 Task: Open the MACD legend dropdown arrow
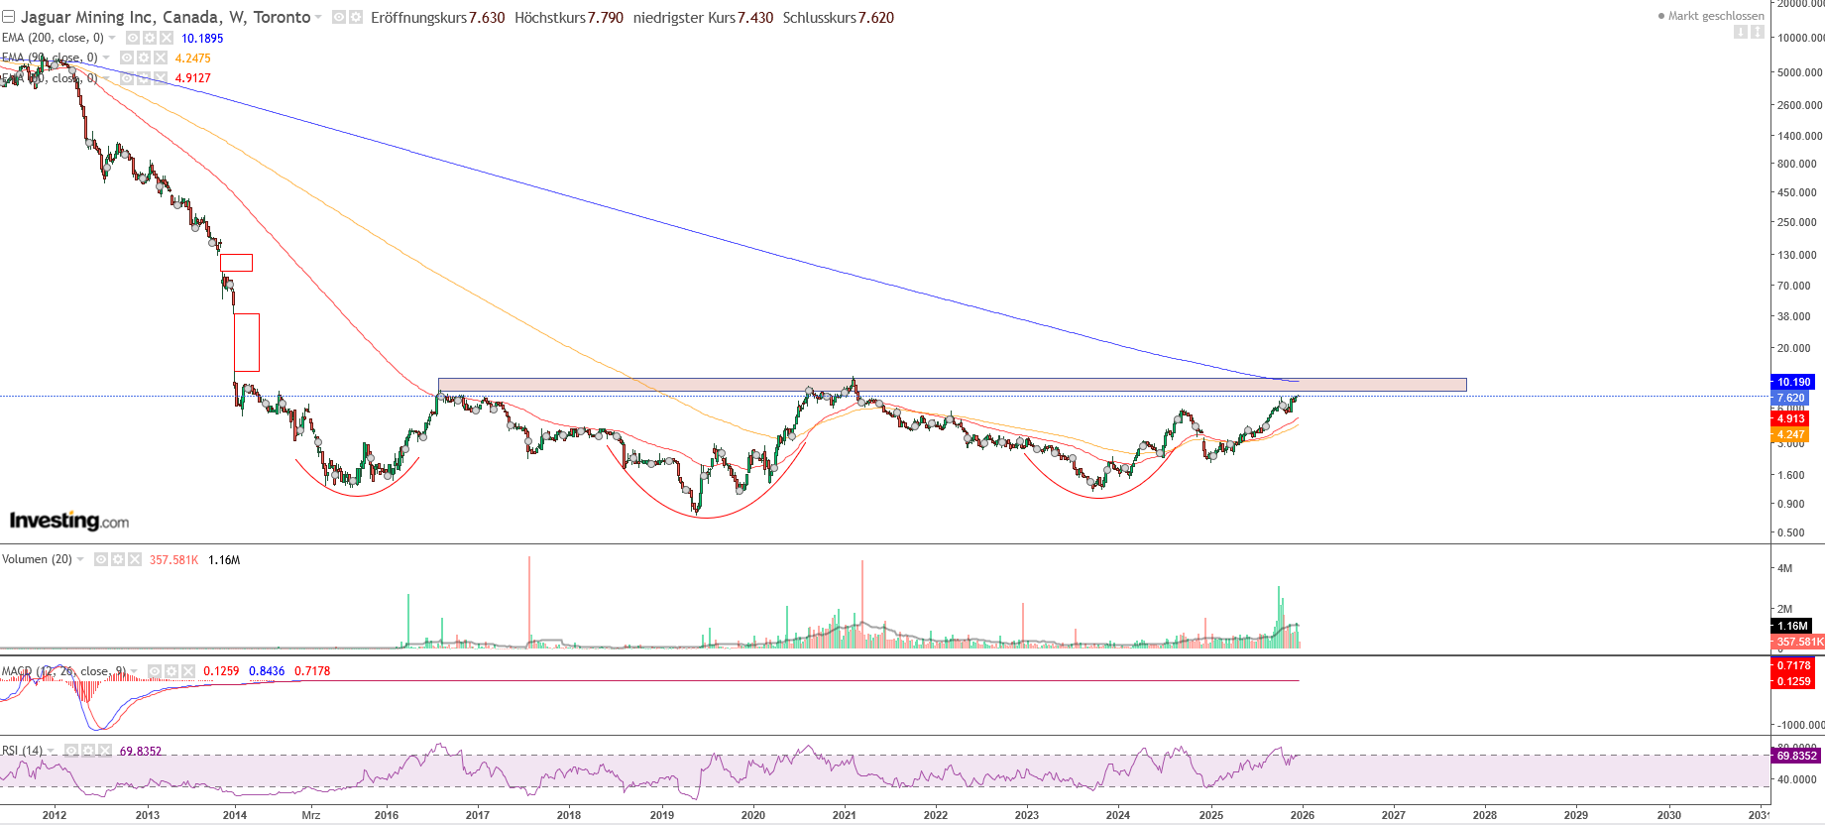[x=134, y=671]
